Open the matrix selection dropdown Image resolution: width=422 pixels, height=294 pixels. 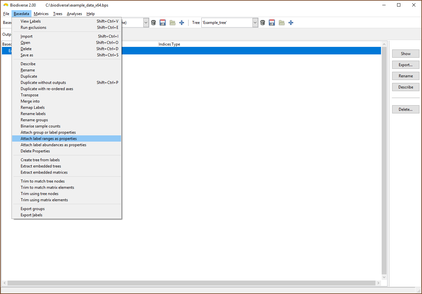tap(146, 22)
